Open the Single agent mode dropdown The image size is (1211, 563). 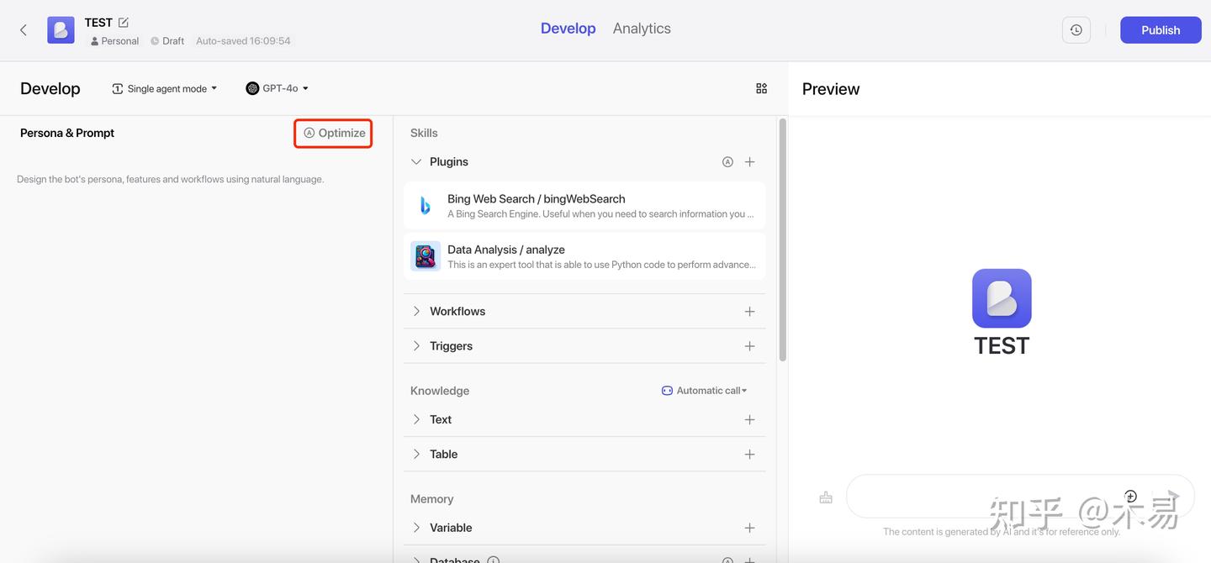coord(165,88)
